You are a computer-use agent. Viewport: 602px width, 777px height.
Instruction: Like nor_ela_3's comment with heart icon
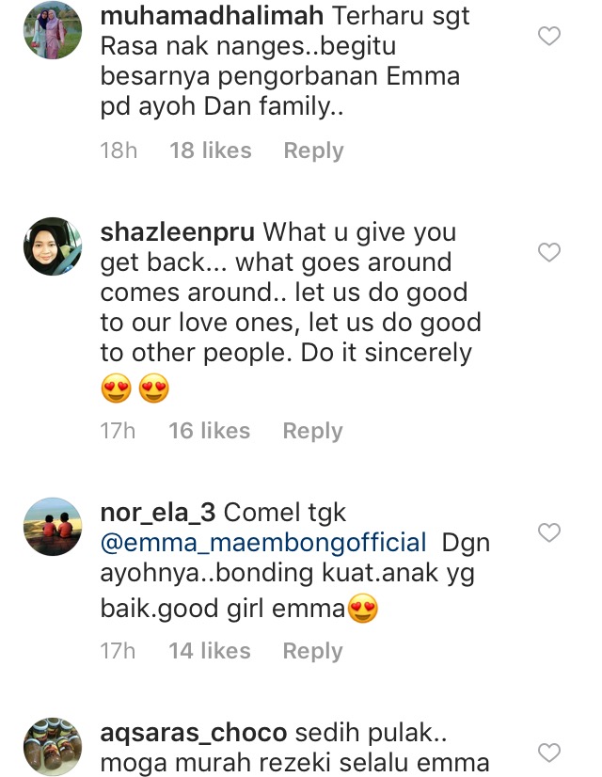[x=548, y=533]
